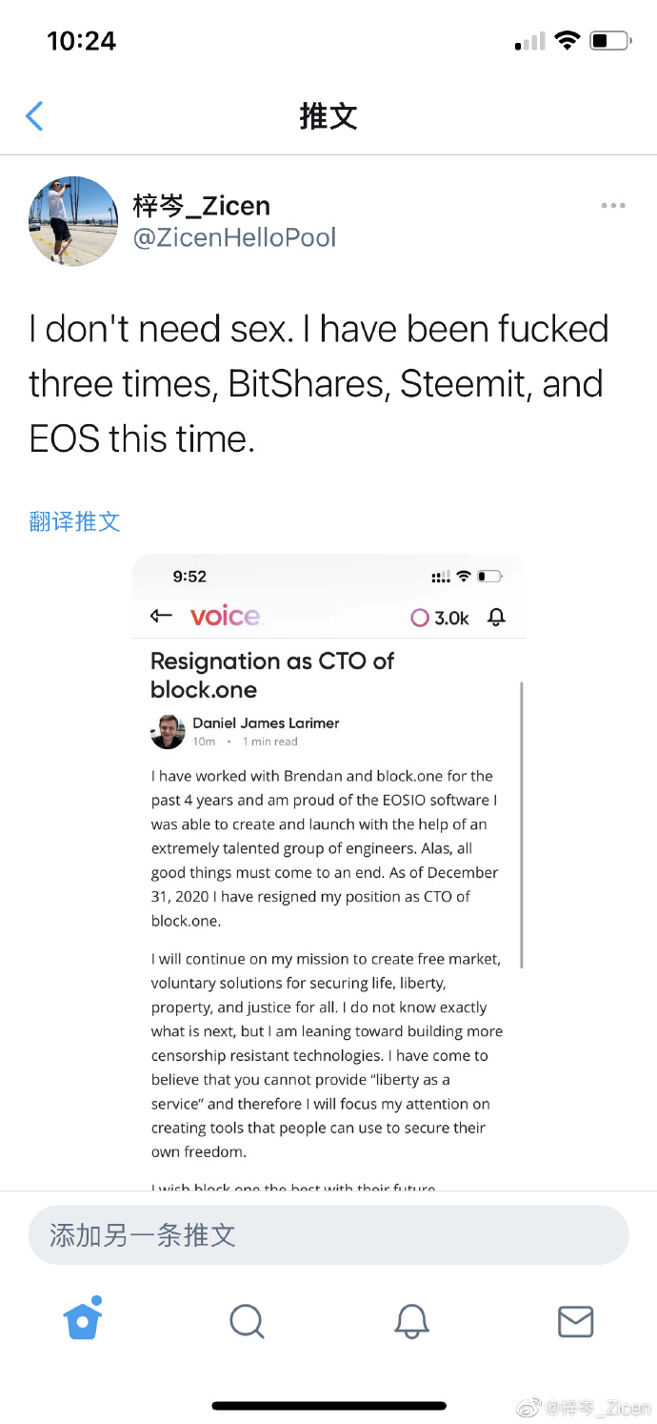Image resolution: width=657 pixels, height=1424 pixels.
Task: Tap the 3.0k token balance circle
Action: [420, 618]
